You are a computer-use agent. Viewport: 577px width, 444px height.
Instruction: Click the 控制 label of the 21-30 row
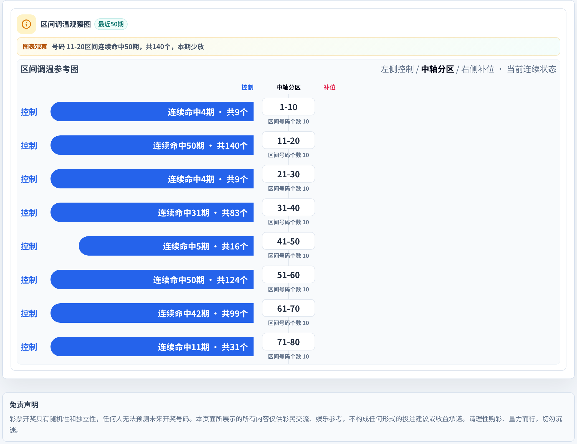click(x=29, y=179)
